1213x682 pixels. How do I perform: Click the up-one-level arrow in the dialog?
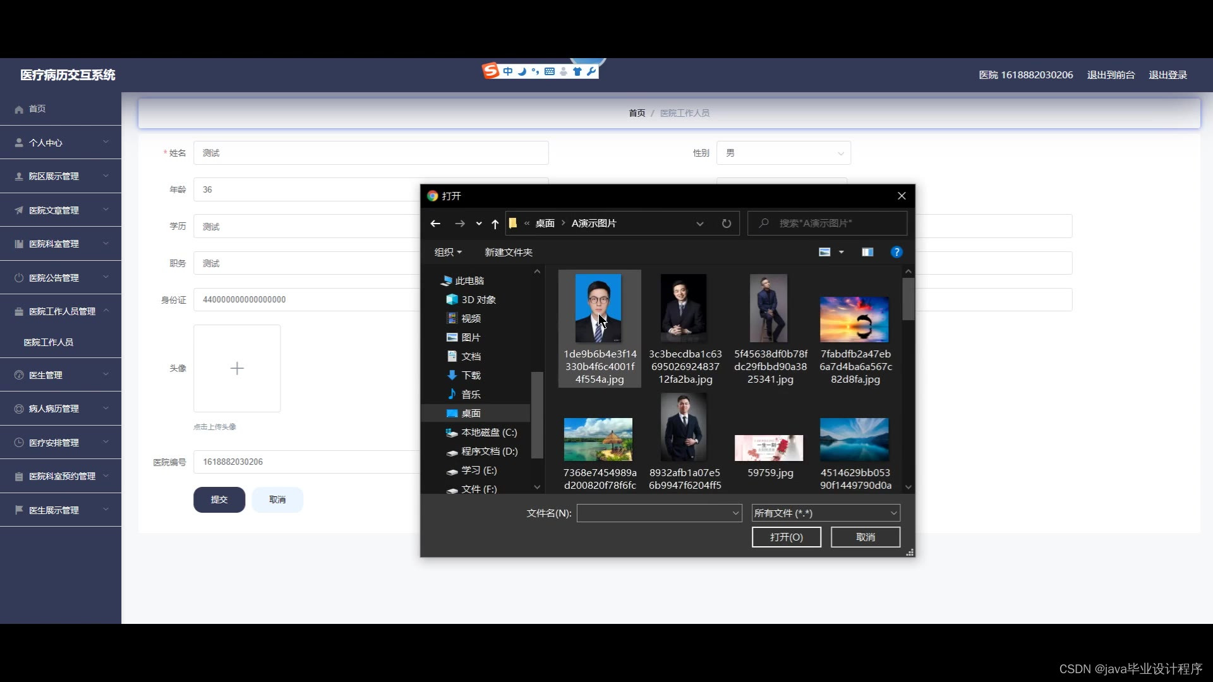point(495,223)
